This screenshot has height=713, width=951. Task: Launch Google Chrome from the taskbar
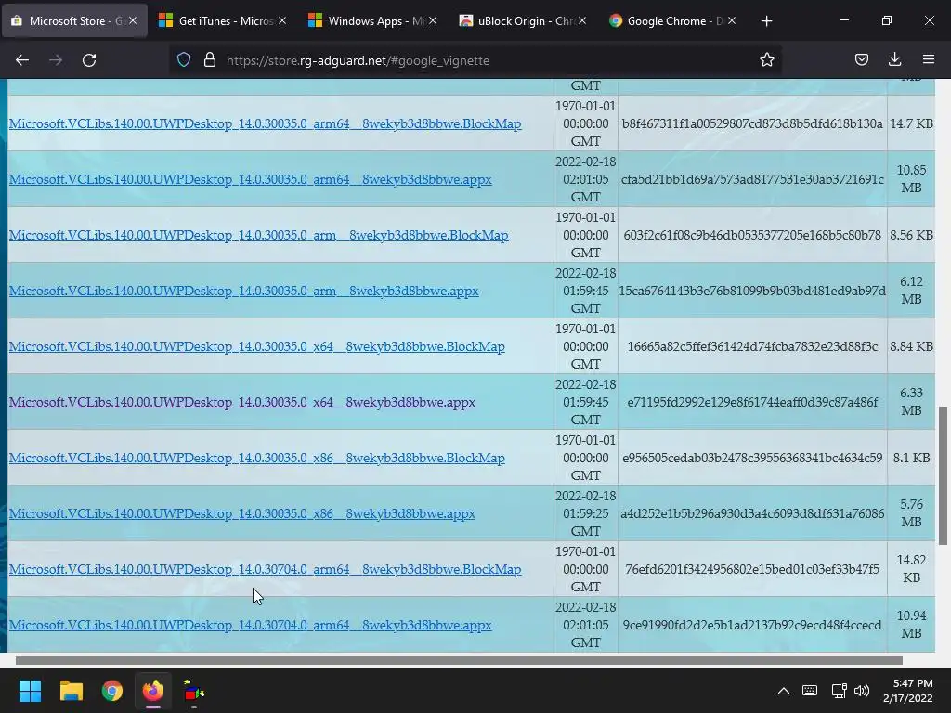[112, 691]
